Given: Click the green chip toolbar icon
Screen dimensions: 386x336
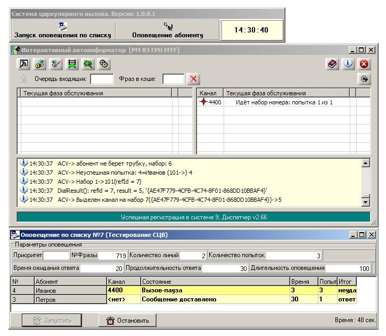Looking at the screenshot, I should pos(87,64).
